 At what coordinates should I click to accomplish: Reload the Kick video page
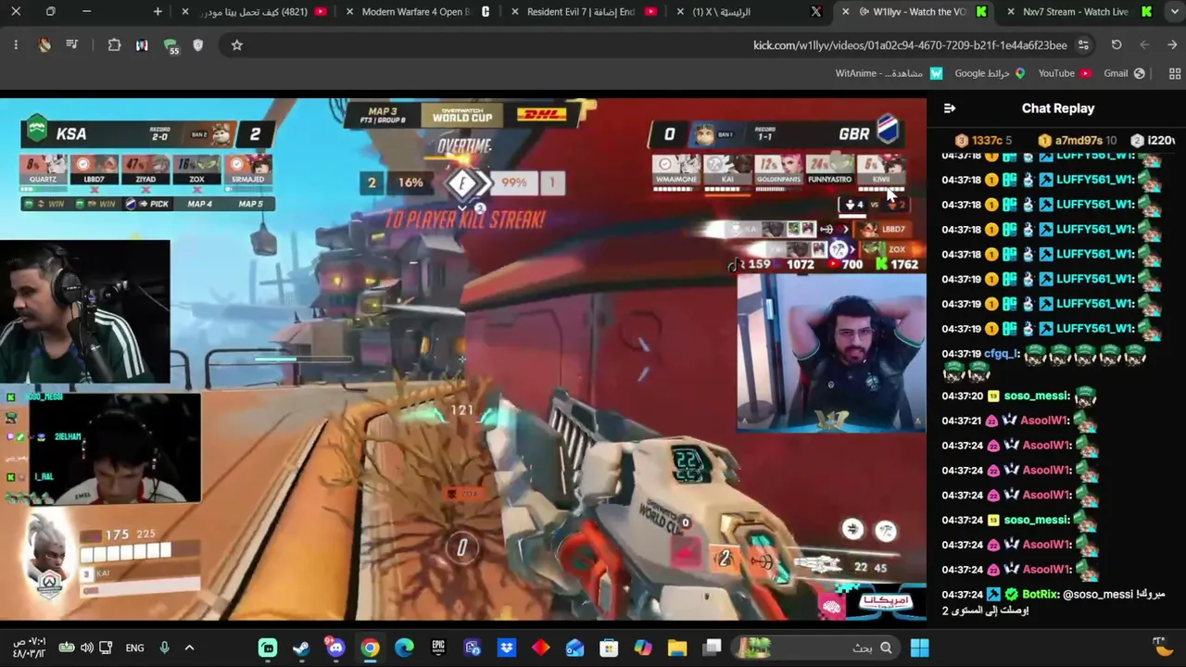(1117, 44)
